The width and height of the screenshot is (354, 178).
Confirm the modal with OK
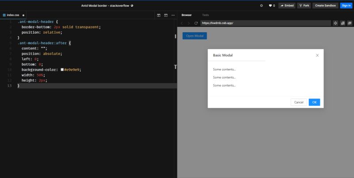point(314,102)
